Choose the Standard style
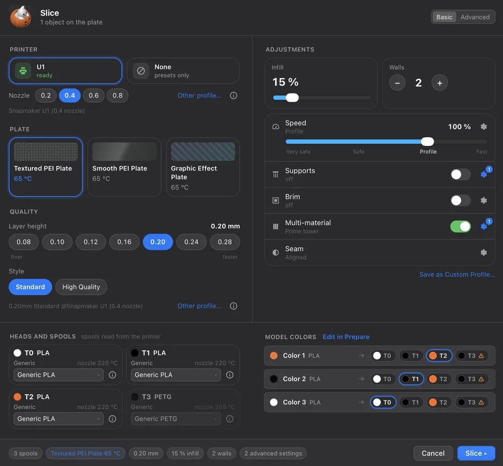 (x=30, y=287)
